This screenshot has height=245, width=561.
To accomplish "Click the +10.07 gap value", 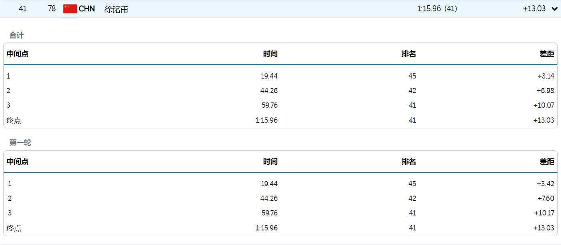I will click(x=544, y=105).
